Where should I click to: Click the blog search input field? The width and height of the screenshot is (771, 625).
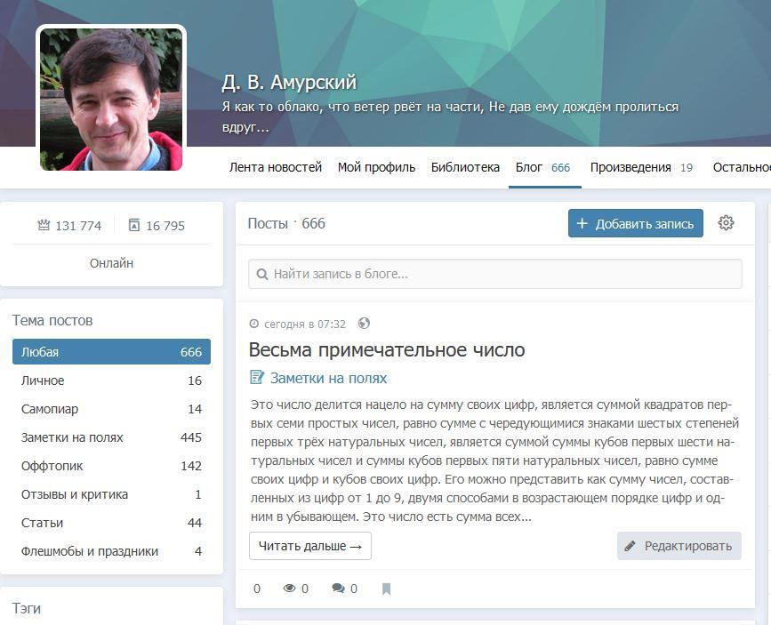(494, 274)
